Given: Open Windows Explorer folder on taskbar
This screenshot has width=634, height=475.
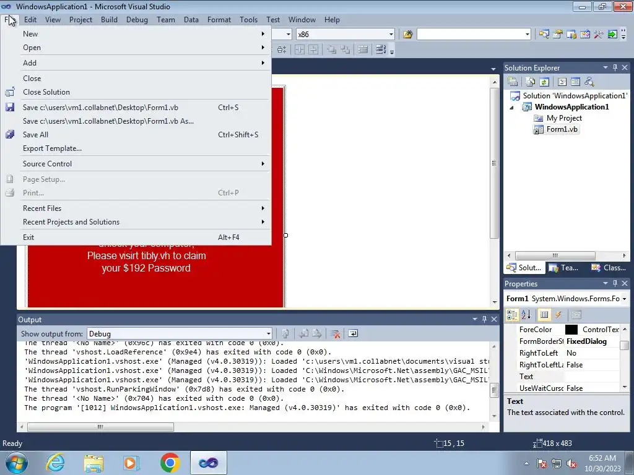Looking at the screenshot, I should [x=93, y=463].
